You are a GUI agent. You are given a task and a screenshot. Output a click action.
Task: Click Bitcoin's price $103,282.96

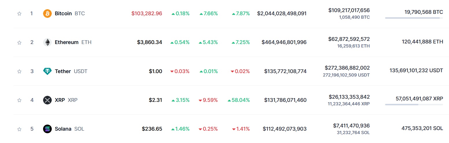[147, 14]
